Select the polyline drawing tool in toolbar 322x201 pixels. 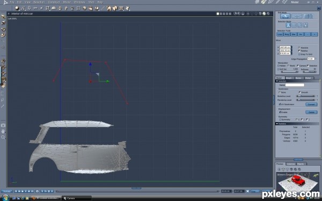click(23, 8)
